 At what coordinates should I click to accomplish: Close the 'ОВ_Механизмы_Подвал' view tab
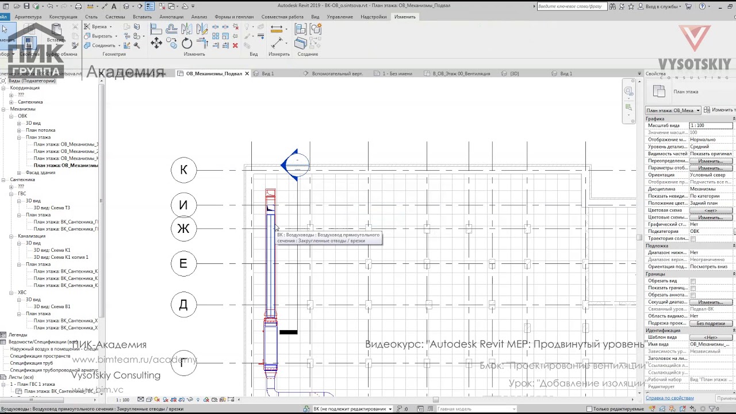tap(247, 74)
